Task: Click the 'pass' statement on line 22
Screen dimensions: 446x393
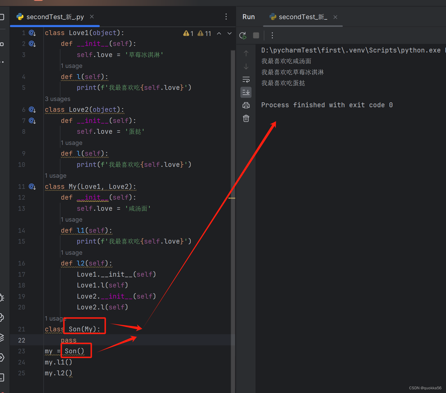Action: click(69, 341)
